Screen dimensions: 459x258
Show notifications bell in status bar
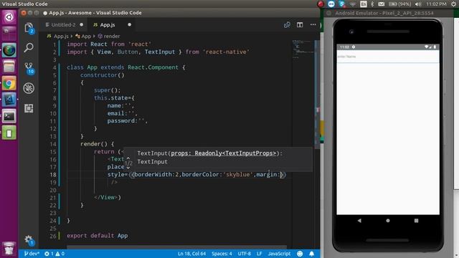tap(311, 254)
